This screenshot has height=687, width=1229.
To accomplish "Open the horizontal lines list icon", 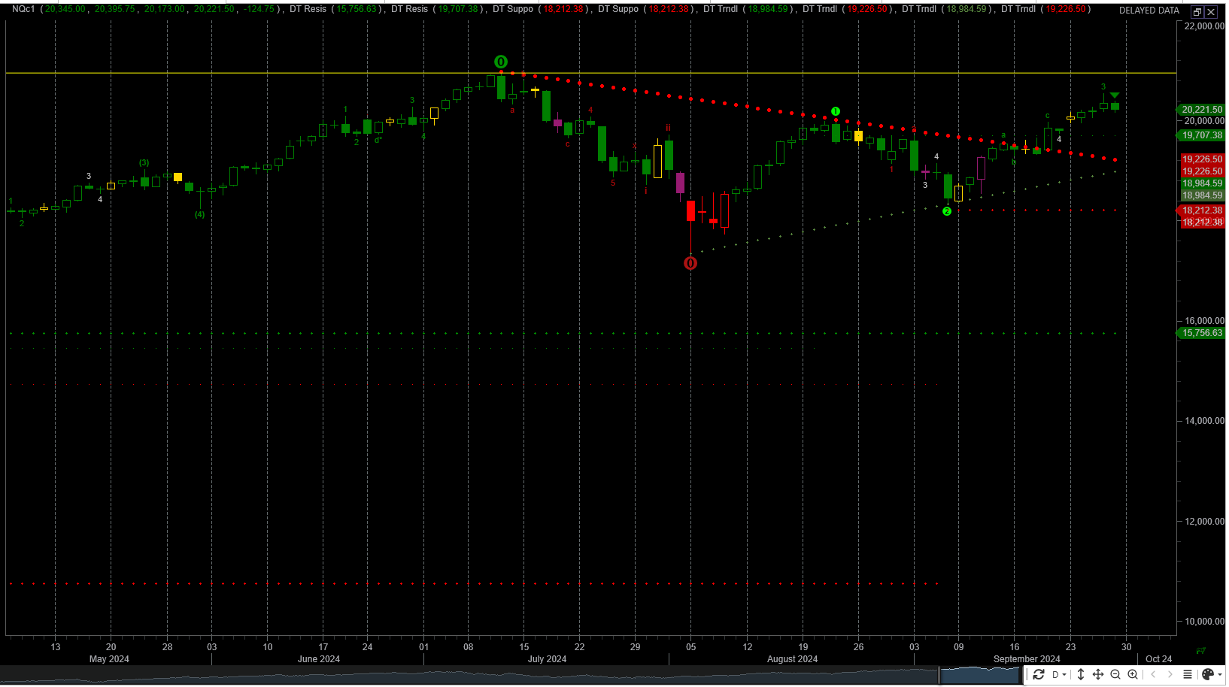I will pyautogui.click(x=1188, y=674).
